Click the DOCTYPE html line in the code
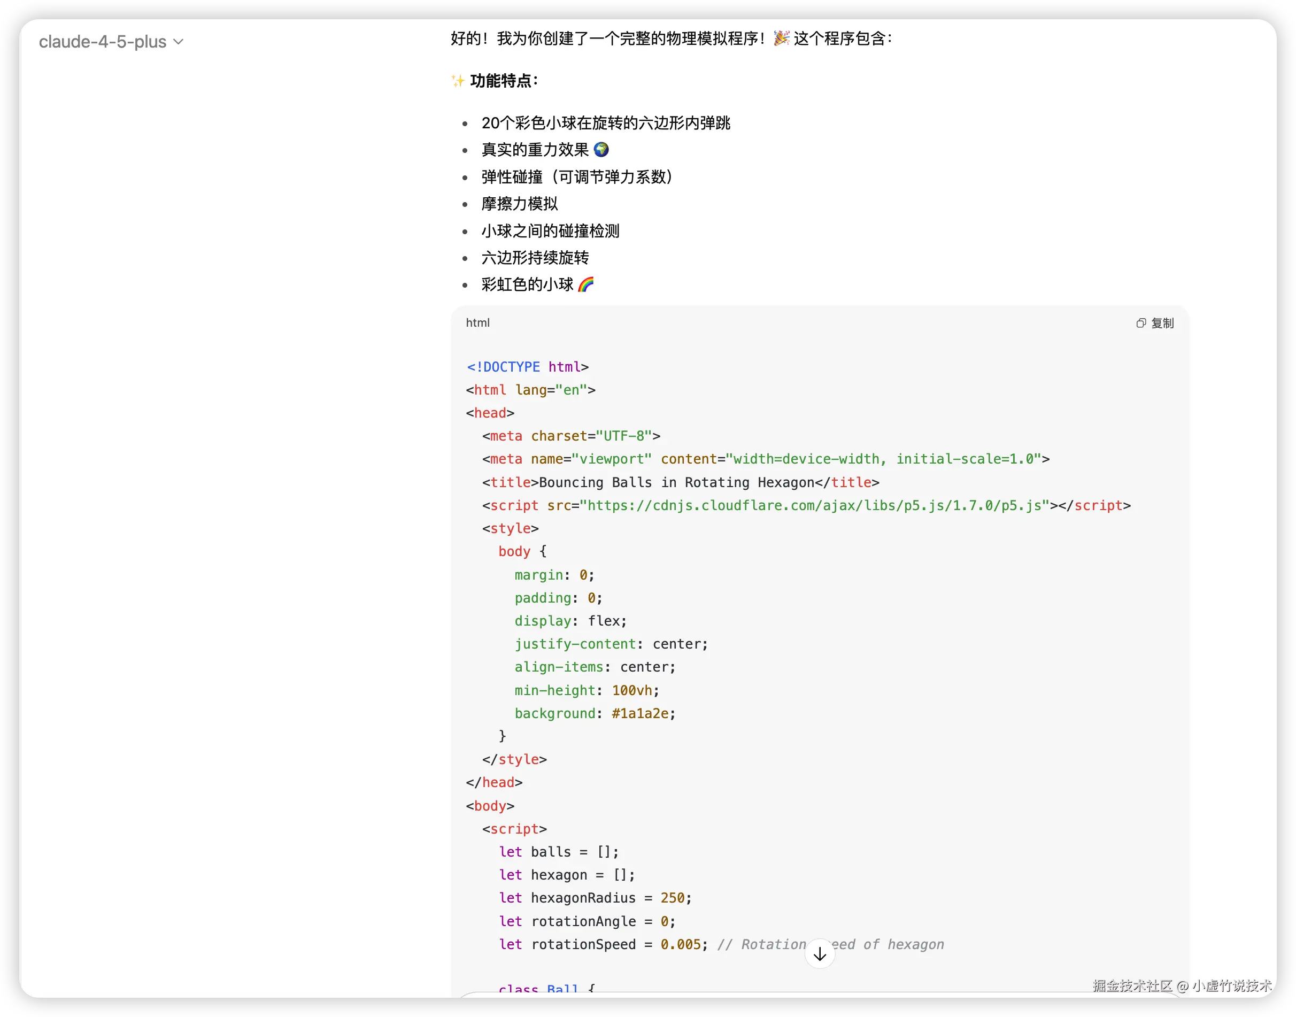1296x1017 pixels. click(x=528, y=367)
